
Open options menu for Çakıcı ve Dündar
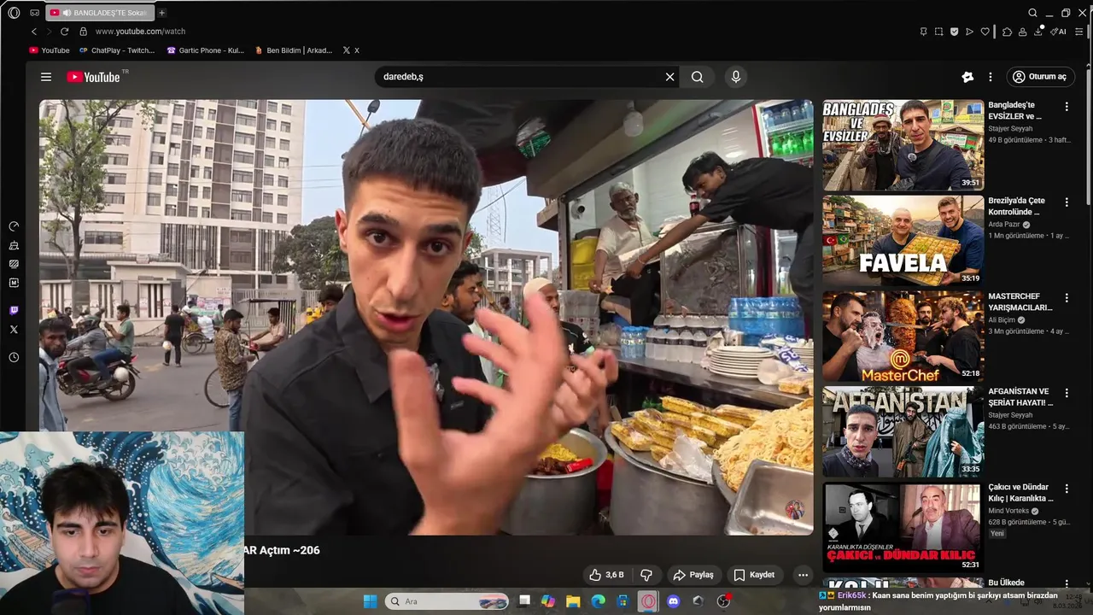click(1067, 489)
